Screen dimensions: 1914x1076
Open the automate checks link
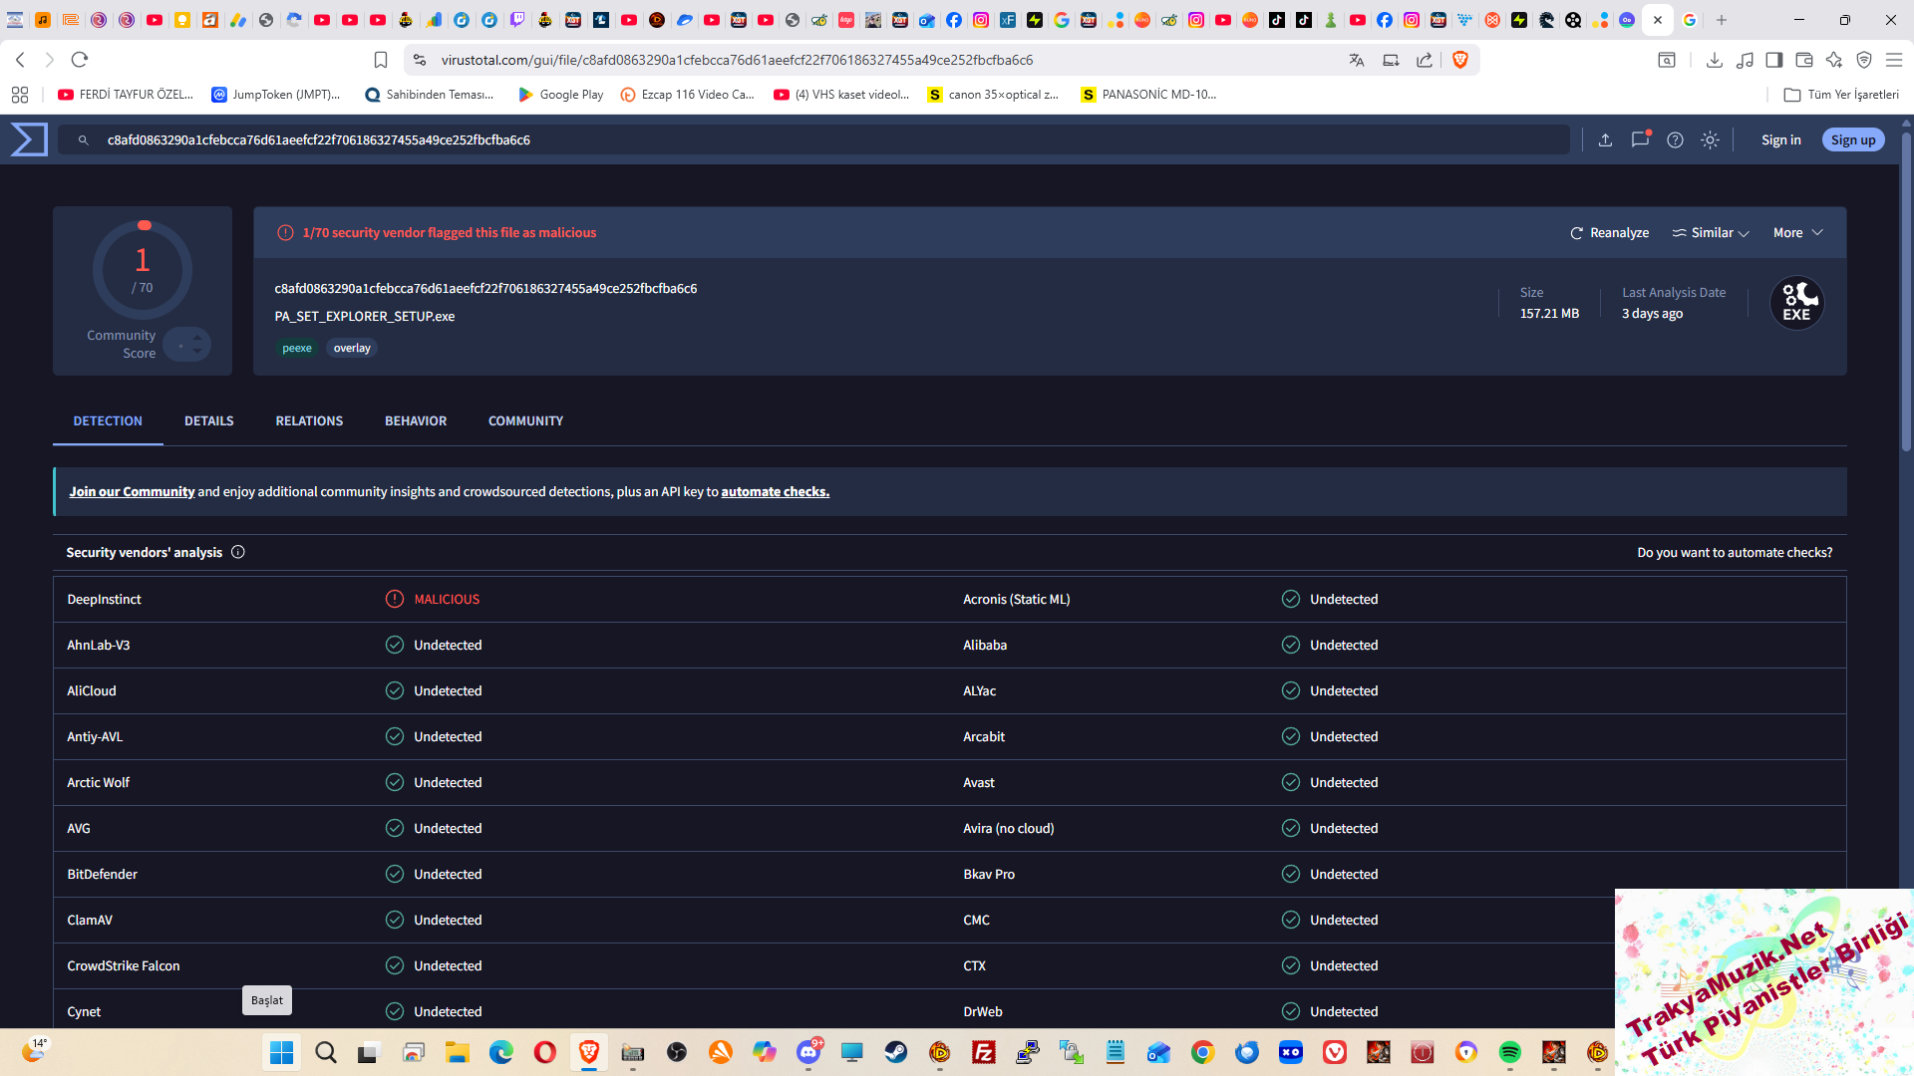coord(775,492)
